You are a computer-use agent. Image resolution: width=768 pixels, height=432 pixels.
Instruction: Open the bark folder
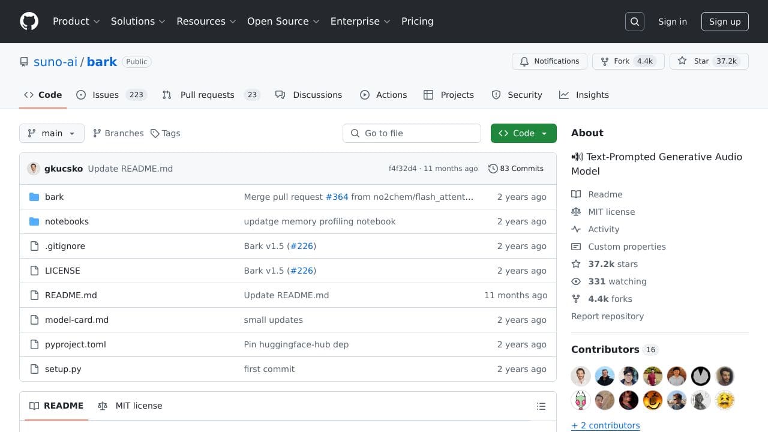(x=54, y=197)
